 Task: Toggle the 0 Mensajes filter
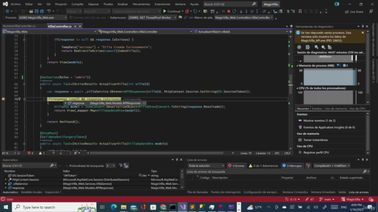[x=292, y=165]
